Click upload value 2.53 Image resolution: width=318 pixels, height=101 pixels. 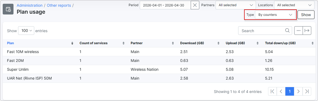point(230,52)
